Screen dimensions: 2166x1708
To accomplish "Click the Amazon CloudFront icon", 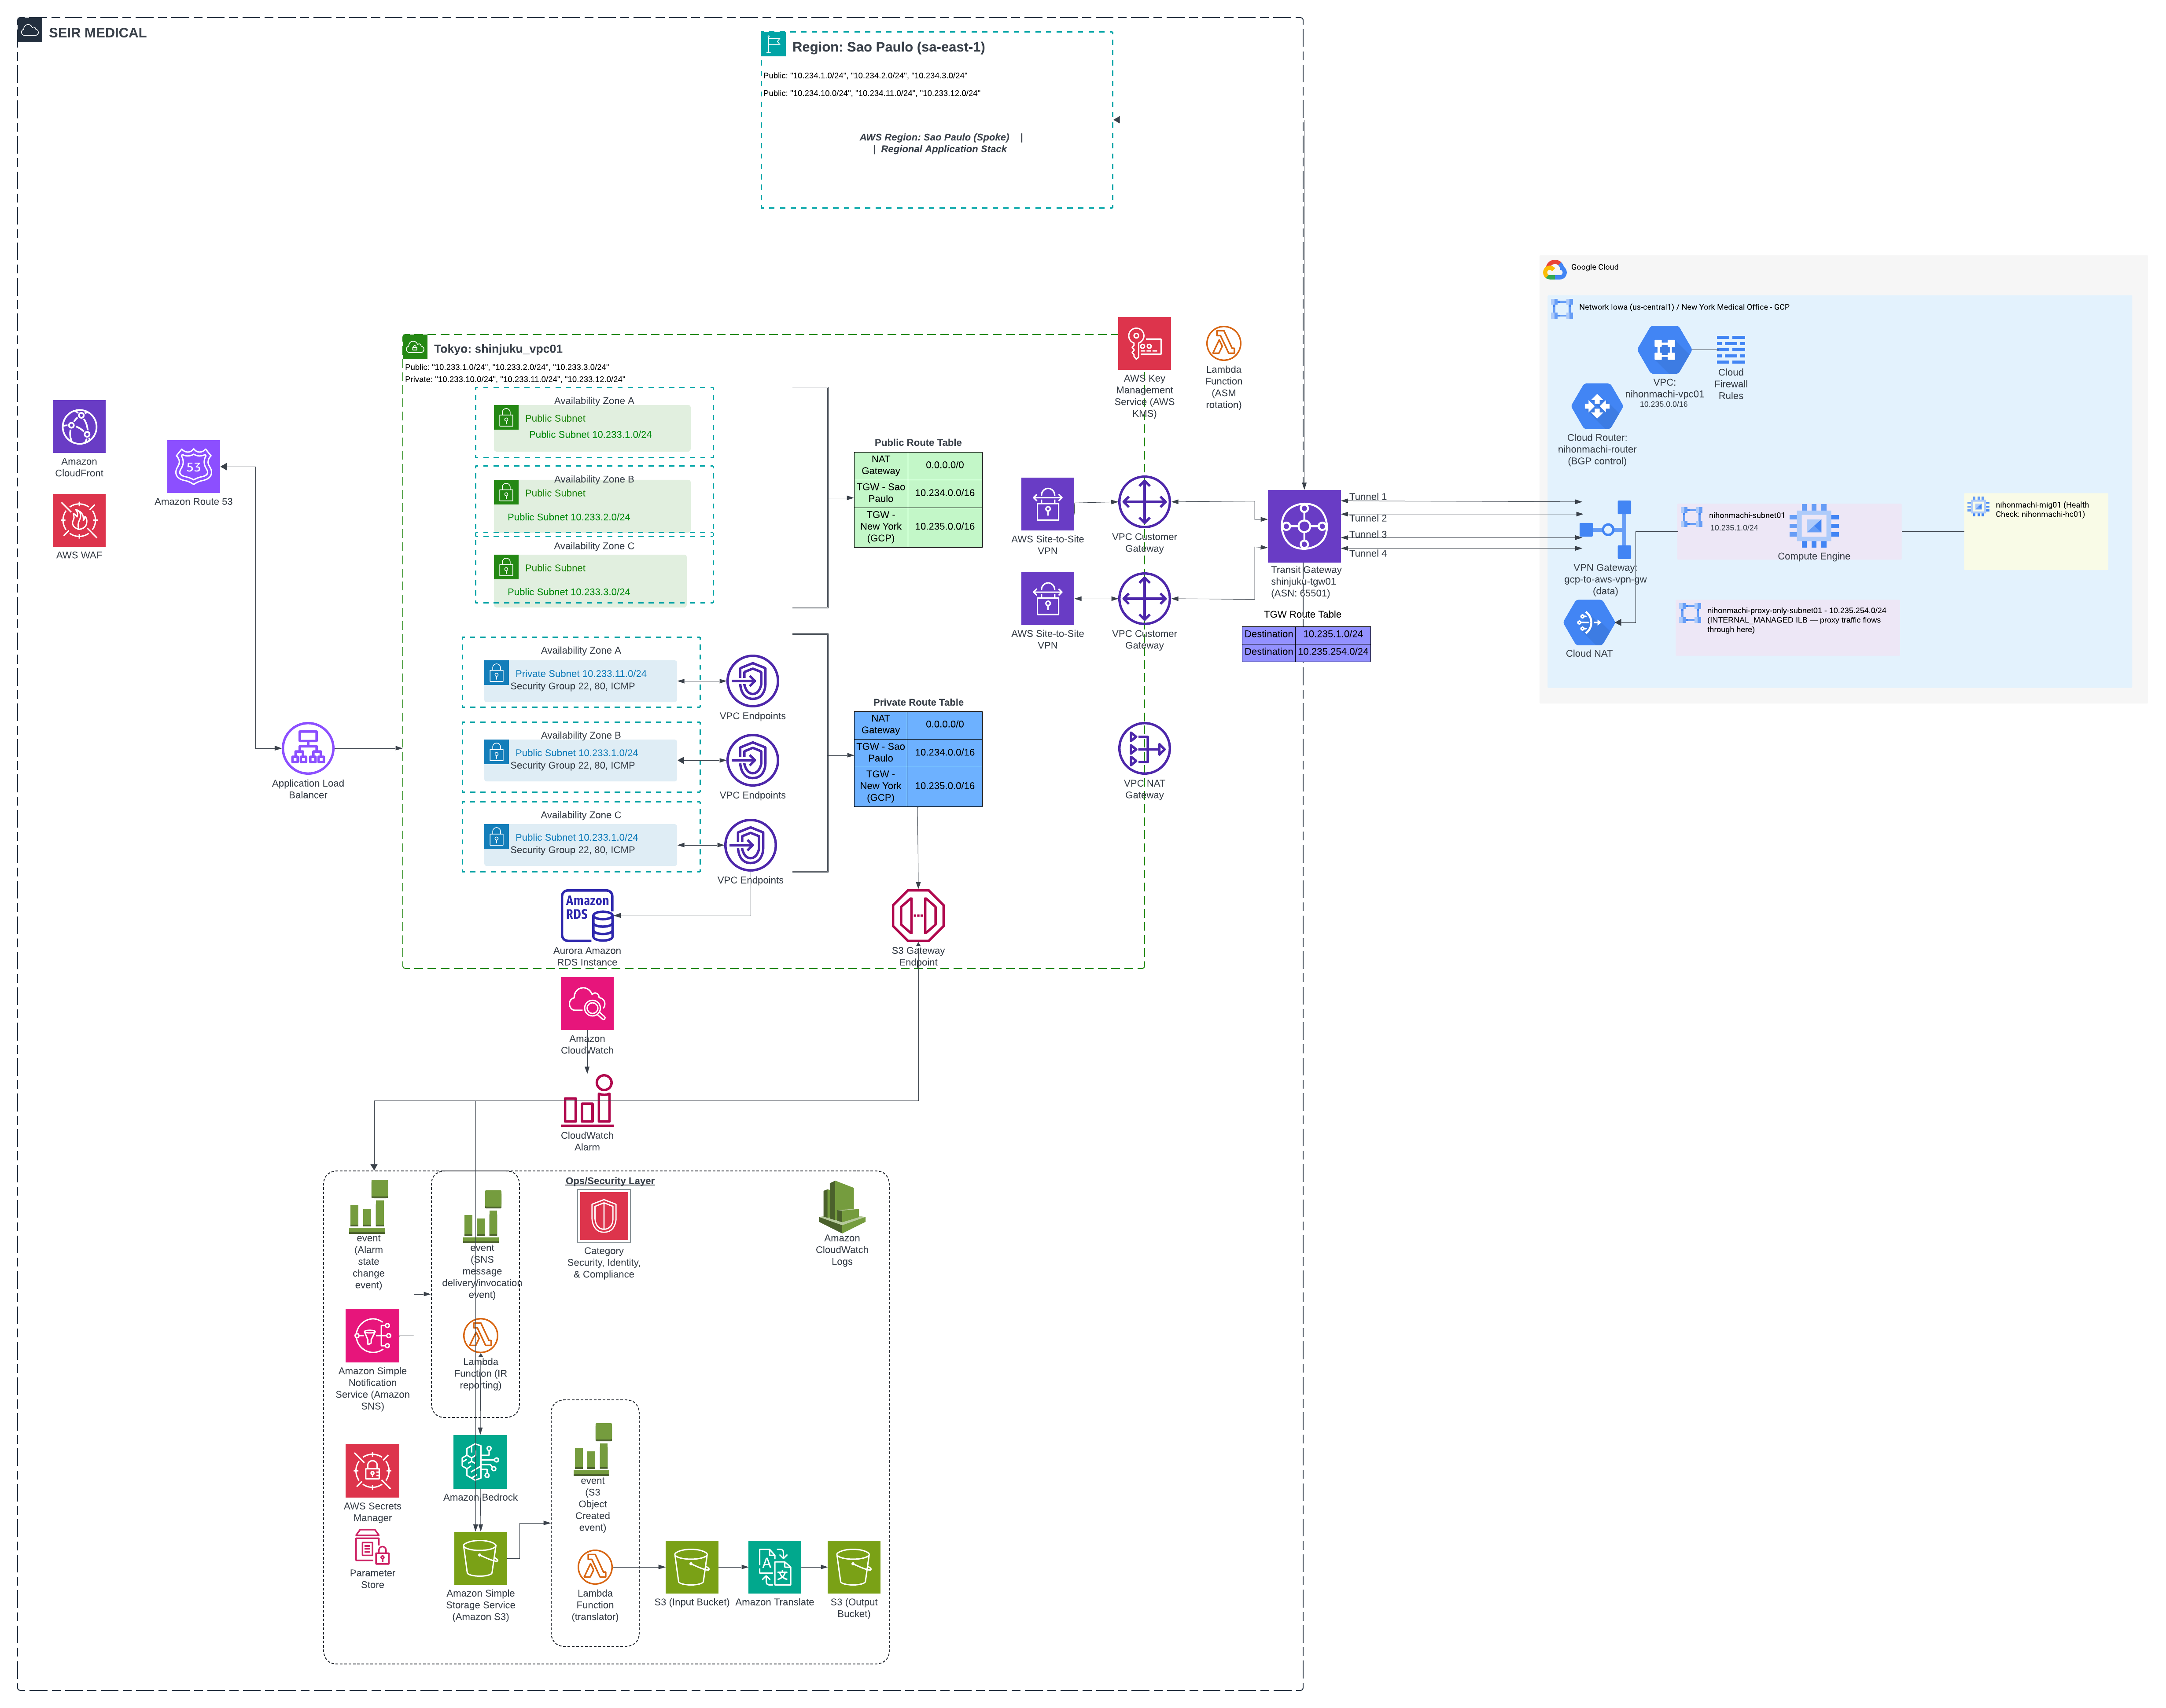I will (79, 427).
